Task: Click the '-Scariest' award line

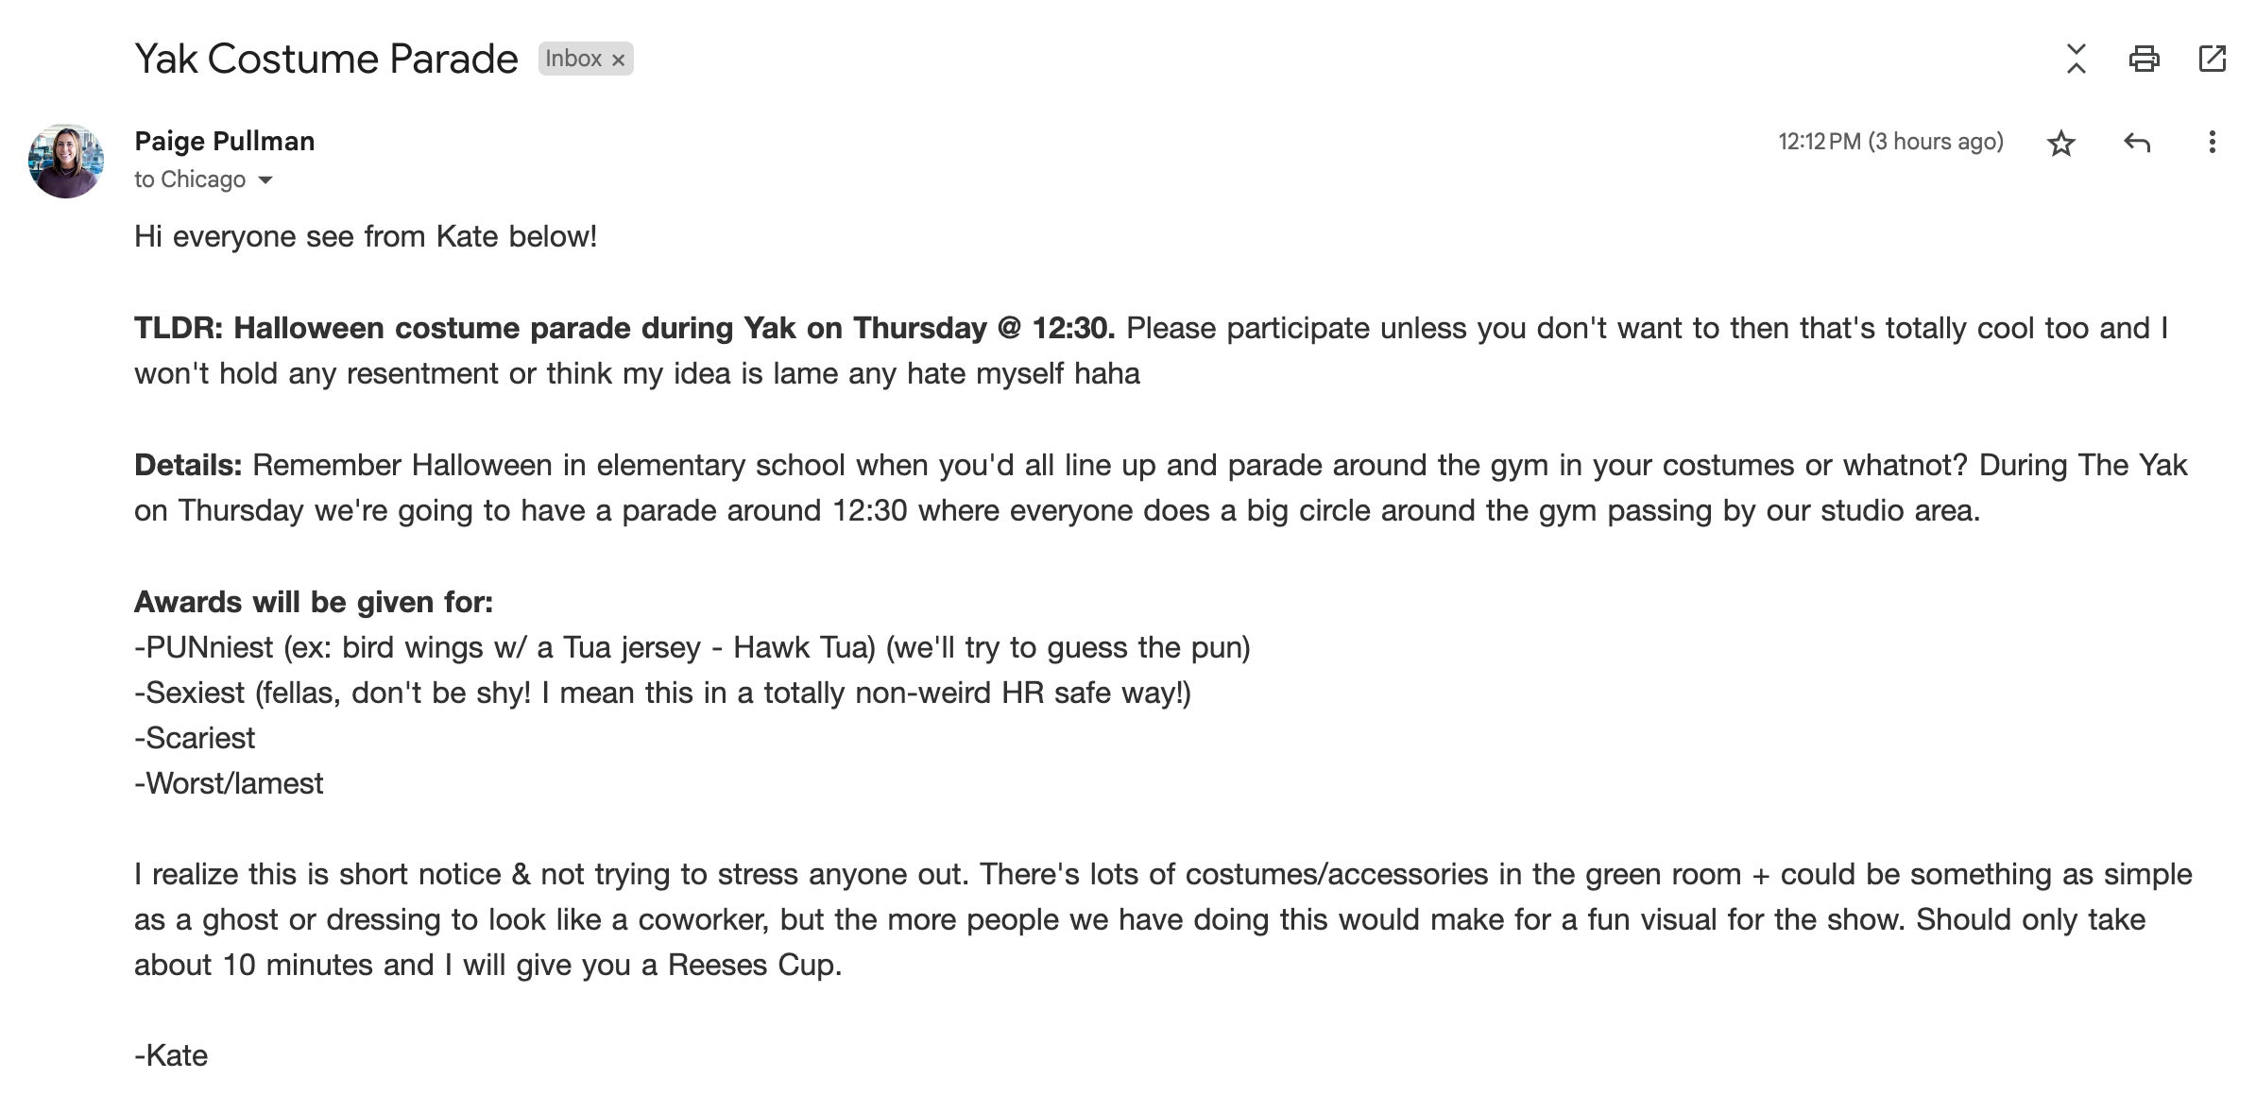Action: pyautogui.click(x=195, y=738)
